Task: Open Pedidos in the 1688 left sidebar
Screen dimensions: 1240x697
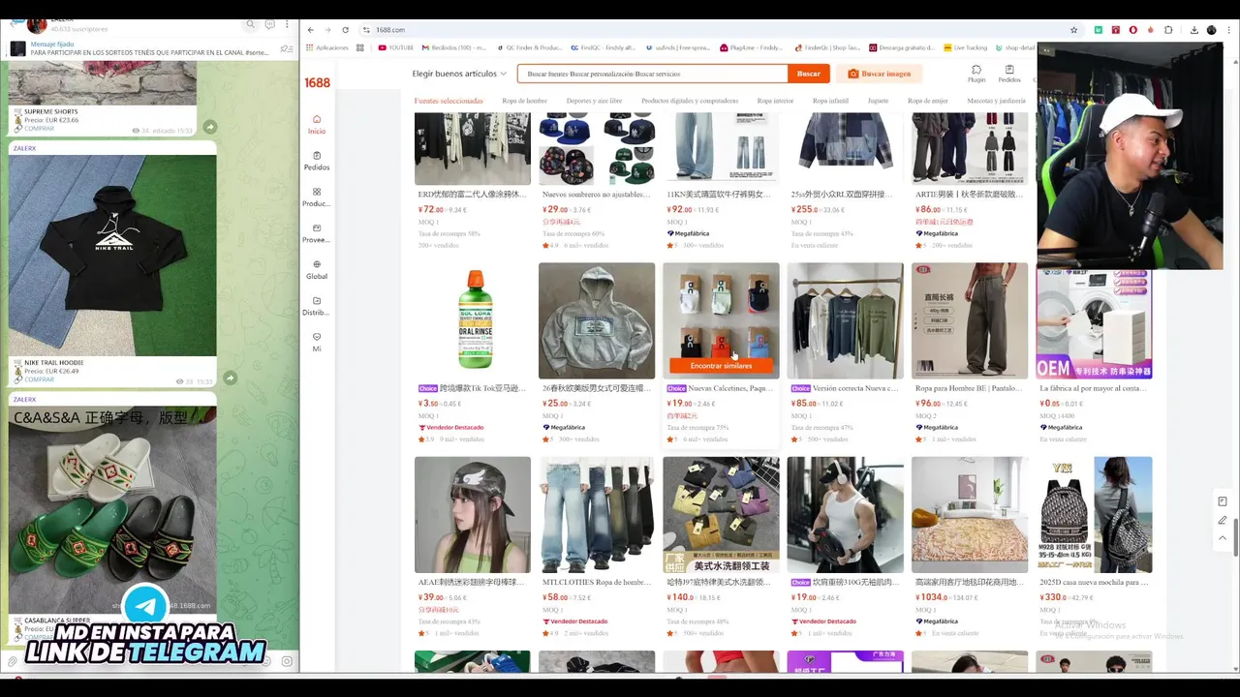Action: tap(317, 160)
